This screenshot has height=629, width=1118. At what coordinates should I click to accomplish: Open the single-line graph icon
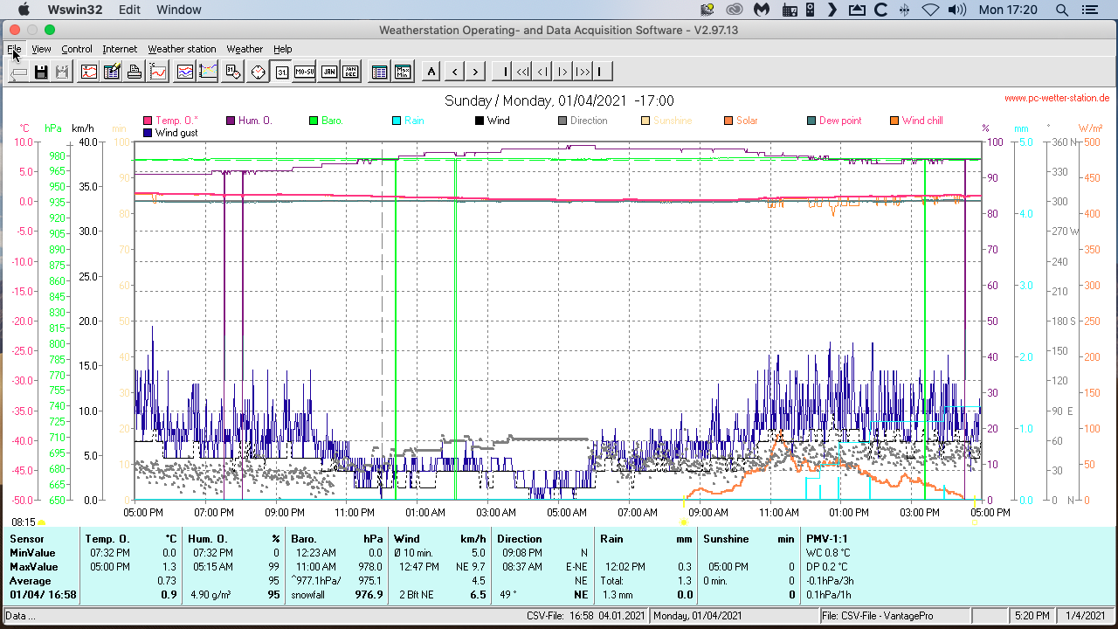(158, 72)
